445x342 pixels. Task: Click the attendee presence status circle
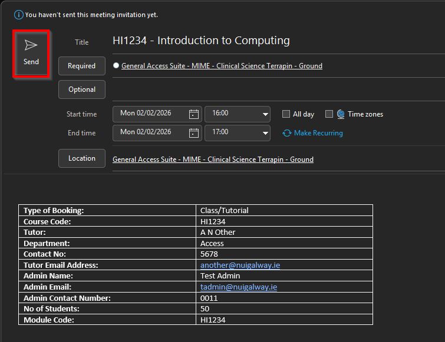coord(116,66)
